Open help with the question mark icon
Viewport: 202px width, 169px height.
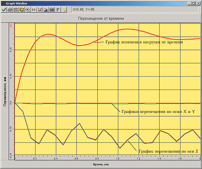[x=64, y=10]
